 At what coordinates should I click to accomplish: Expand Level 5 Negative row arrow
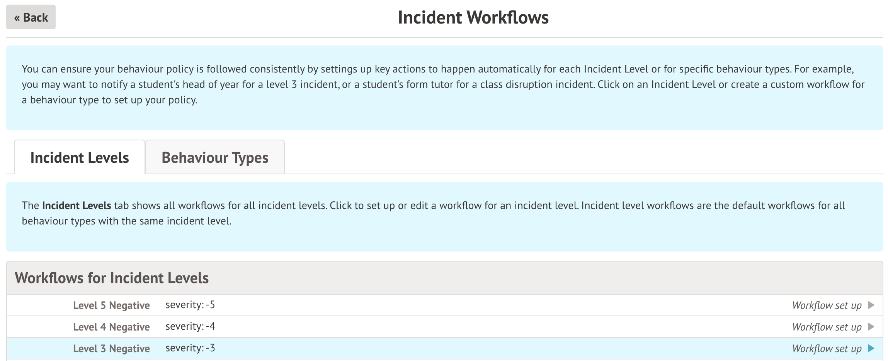(x=871, y=305)
